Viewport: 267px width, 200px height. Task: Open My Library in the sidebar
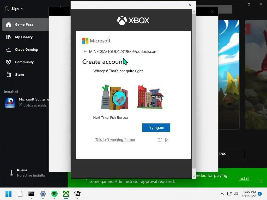[26, 37]
